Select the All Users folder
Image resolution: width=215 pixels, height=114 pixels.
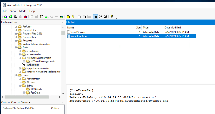31,82
